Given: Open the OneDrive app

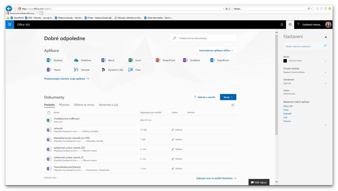Looking at the screenshot, I should [x=82, y=60].
